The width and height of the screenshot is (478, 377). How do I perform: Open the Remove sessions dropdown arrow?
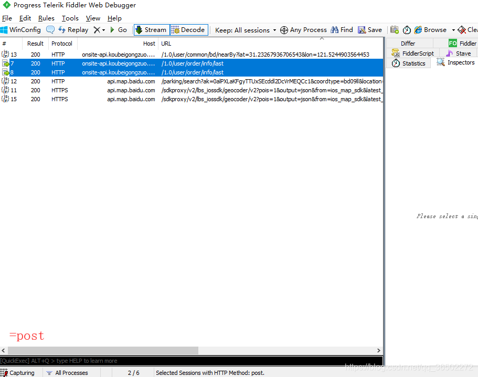pyautogui.click(x=104, y=30)
